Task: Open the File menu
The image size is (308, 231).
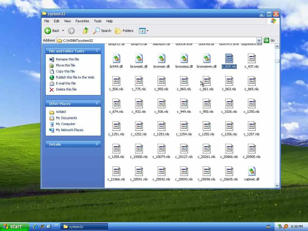Action: (47, 21)
